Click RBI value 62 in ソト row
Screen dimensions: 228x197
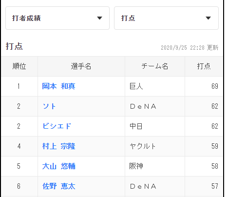pos(215,106)
